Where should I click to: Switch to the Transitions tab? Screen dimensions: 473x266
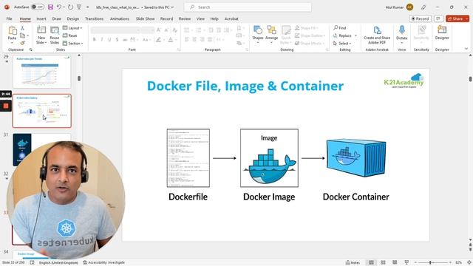(94, 18)
